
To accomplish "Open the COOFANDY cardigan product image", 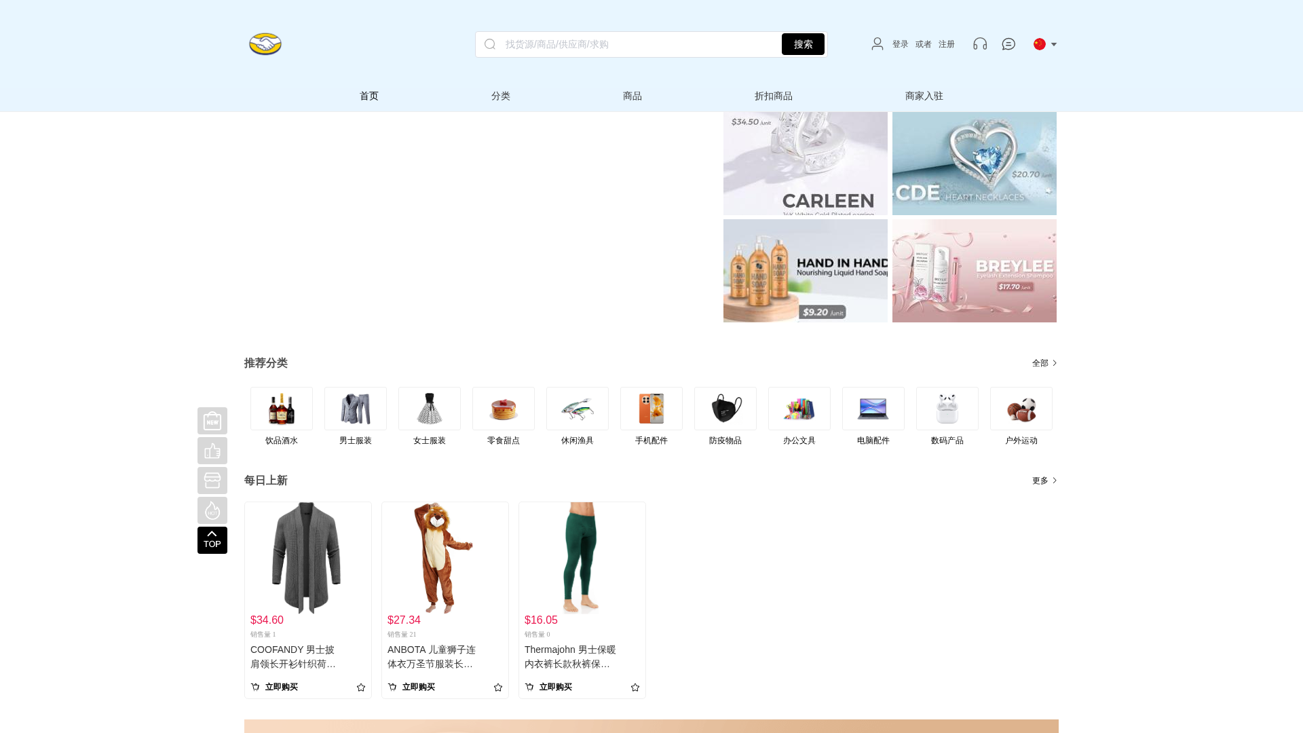I will [x=308, y=558].
